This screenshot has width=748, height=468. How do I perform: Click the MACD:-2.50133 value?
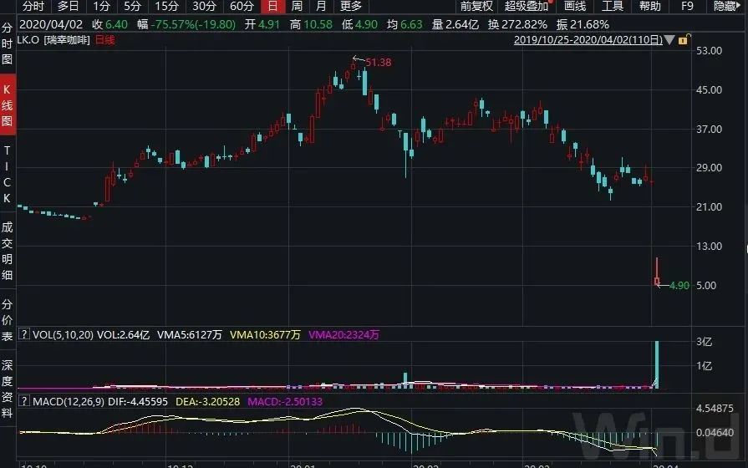pyautogui.click(x=285, y=402)
